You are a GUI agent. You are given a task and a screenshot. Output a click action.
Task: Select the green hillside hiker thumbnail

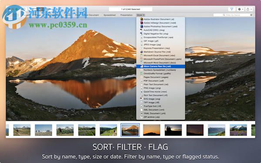[108, 130]
